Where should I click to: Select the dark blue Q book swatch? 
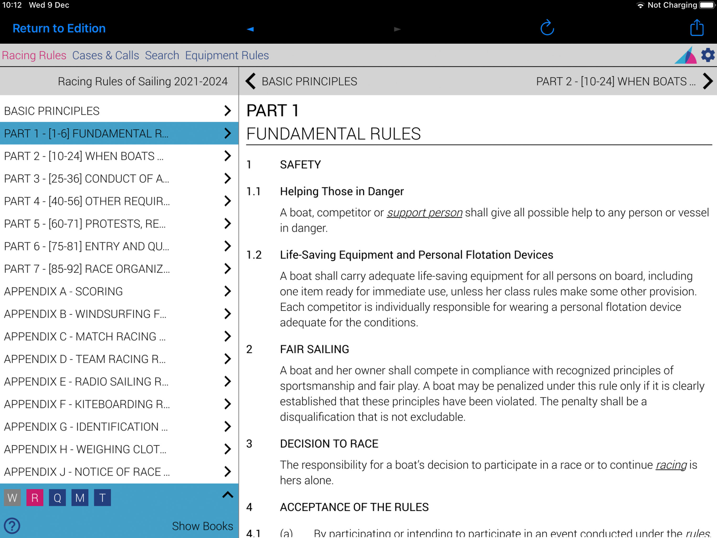pyautogui.click(x=57, y=498)
